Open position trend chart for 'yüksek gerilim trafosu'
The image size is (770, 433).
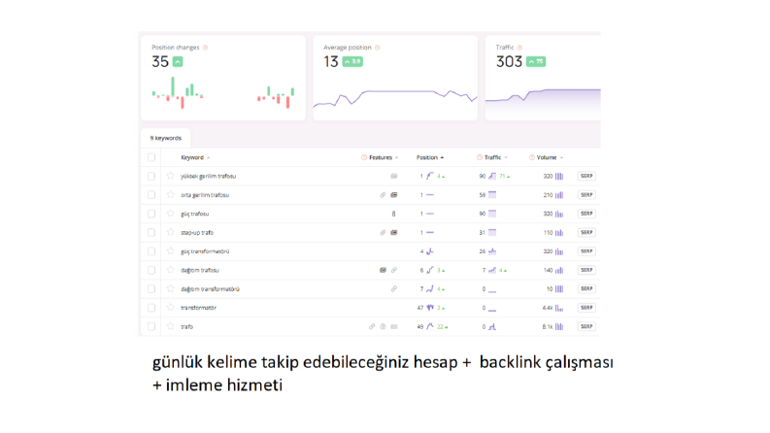tap(430, 176)
